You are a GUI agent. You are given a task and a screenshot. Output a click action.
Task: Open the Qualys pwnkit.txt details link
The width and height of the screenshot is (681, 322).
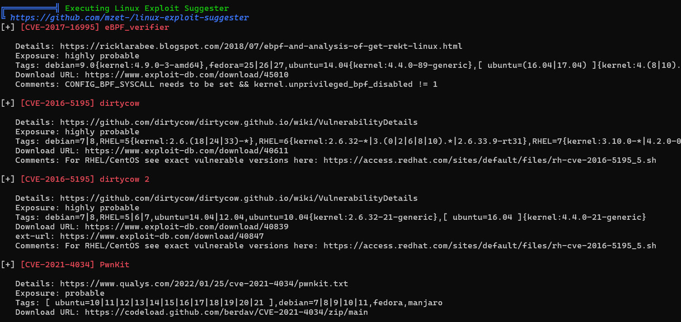204,284
